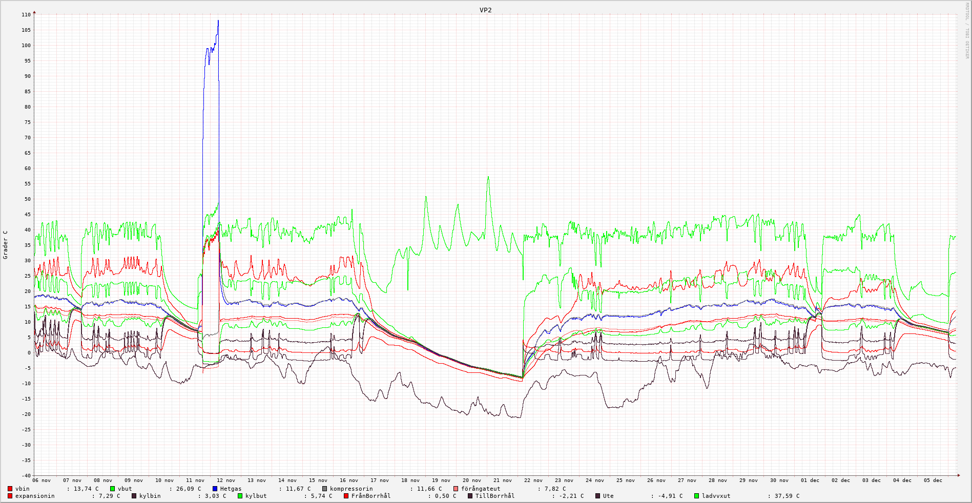Click the dark kylbin legend swatch
This screenshot has height=503, width=972.
coord(134,496)
